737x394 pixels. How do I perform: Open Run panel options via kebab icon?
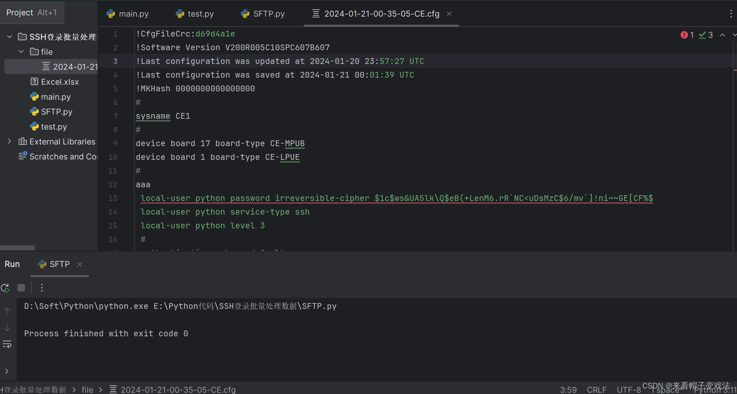(x=41, y=287)
